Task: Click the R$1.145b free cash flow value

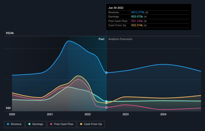Action: pyautogui.click(x=137, y=21)
